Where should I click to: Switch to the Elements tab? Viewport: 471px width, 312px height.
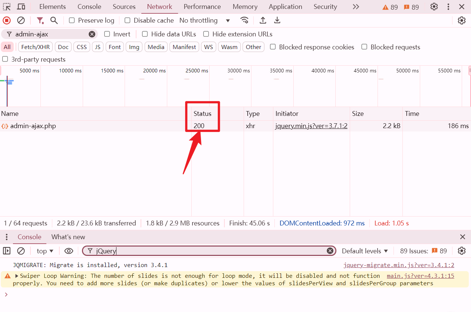[52, 6]
